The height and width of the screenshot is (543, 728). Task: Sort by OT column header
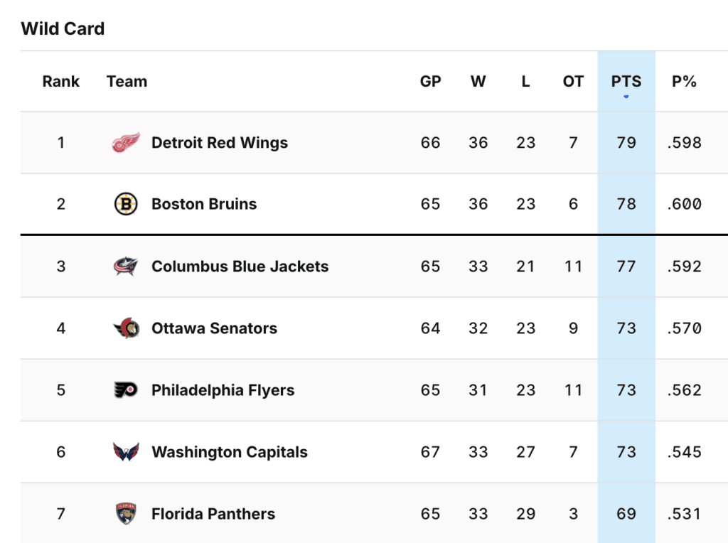click(573, 81)
